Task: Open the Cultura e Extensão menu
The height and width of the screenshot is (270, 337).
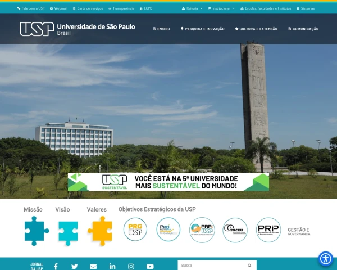Action: 256,29
